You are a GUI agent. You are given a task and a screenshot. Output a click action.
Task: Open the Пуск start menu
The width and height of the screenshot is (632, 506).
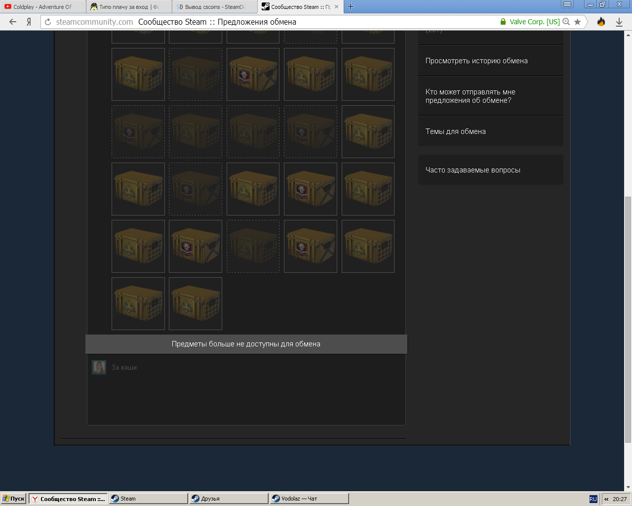[13, 499]
